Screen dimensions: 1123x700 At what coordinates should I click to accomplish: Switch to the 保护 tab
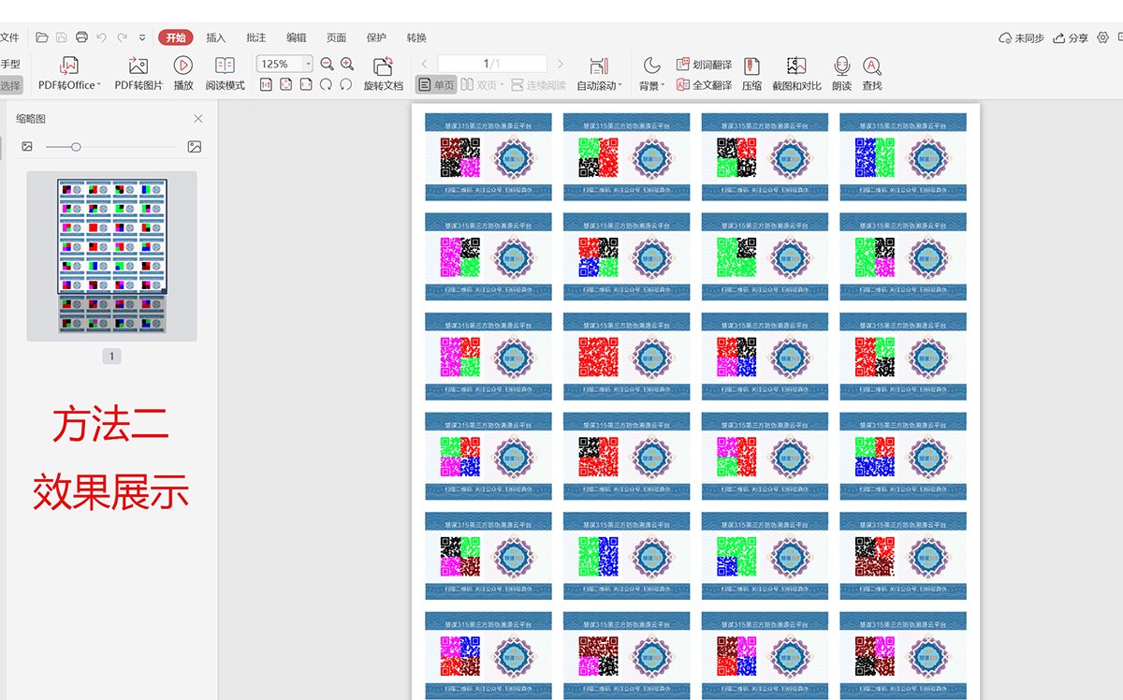click(x=377, y=37)
